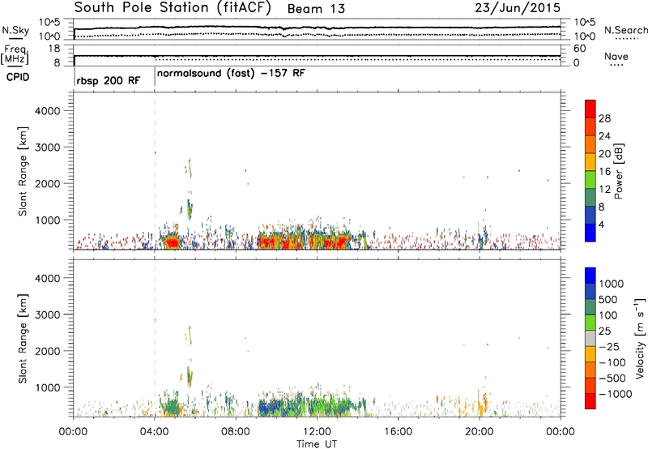This screenshot has height=449, width=648.
Task: Click the '04:00' time axis label
Action: (155, 432)
